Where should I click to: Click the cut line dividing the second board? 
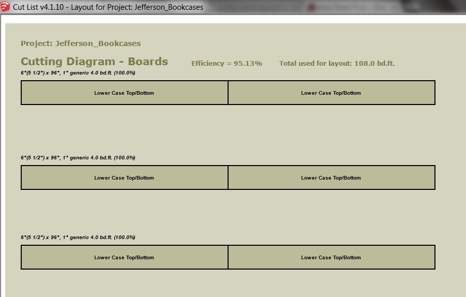228,178
